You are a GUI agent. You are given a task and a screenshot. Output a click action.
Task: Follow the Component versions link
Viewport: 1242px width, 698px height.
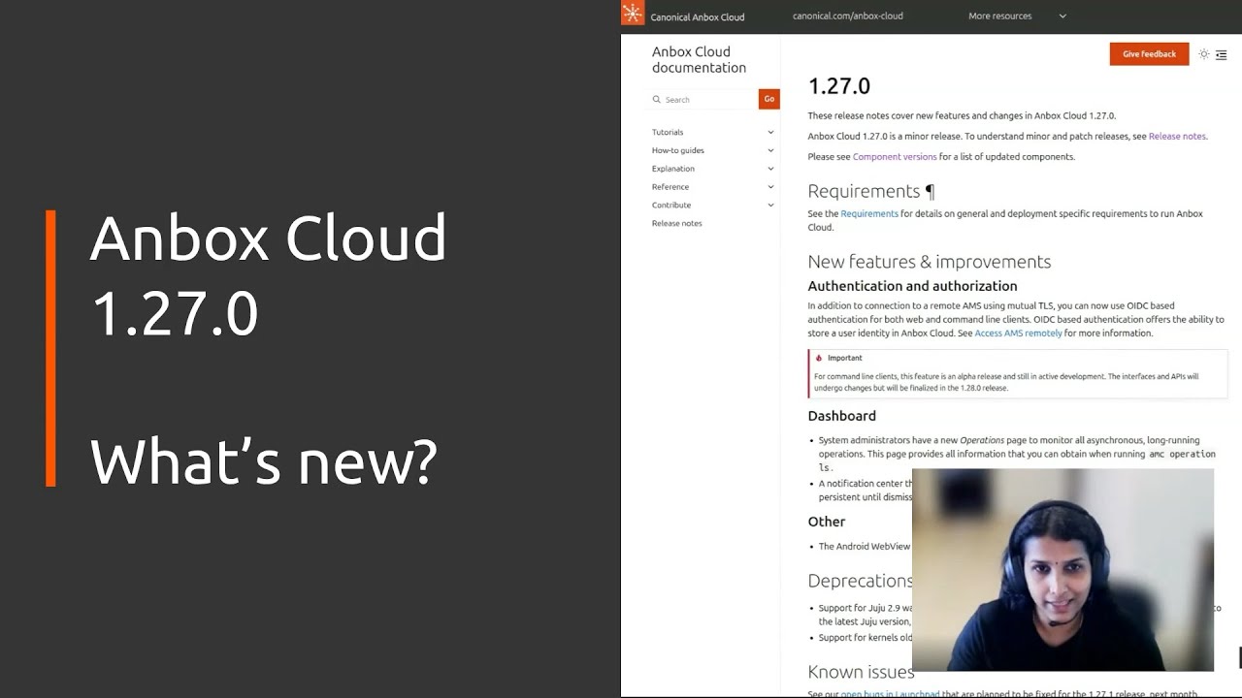coord(895,157)
